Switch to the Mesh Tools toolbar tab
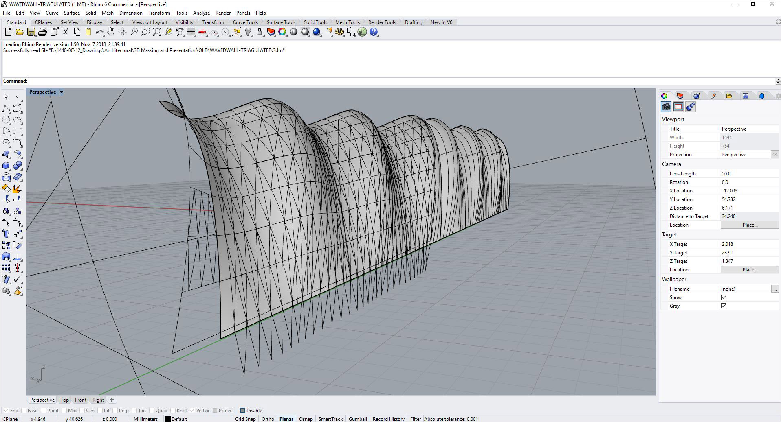Viewport: 781px width, 422px height. pos(347,22)
